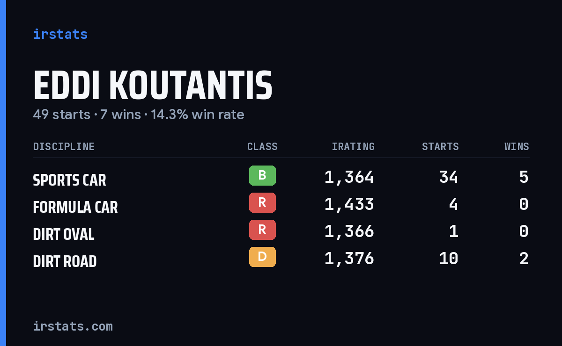Click the green B class badge
Screen dimensions: 562x346
click(x=262, y=176)
